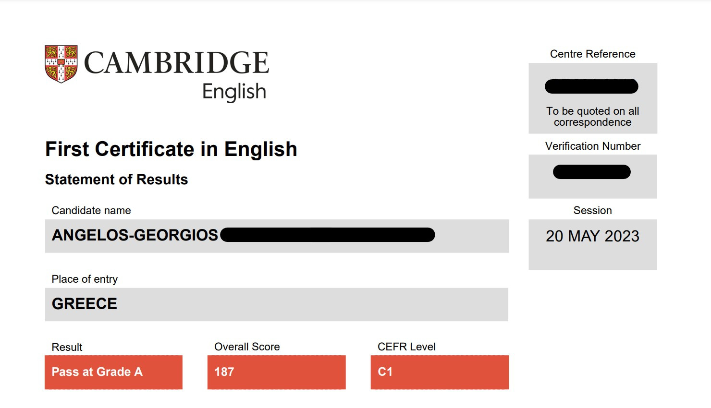The width and height of the screenshot is (711, 408).
Task: Select the GREECE place of entry field
Action: pos(277,304)
